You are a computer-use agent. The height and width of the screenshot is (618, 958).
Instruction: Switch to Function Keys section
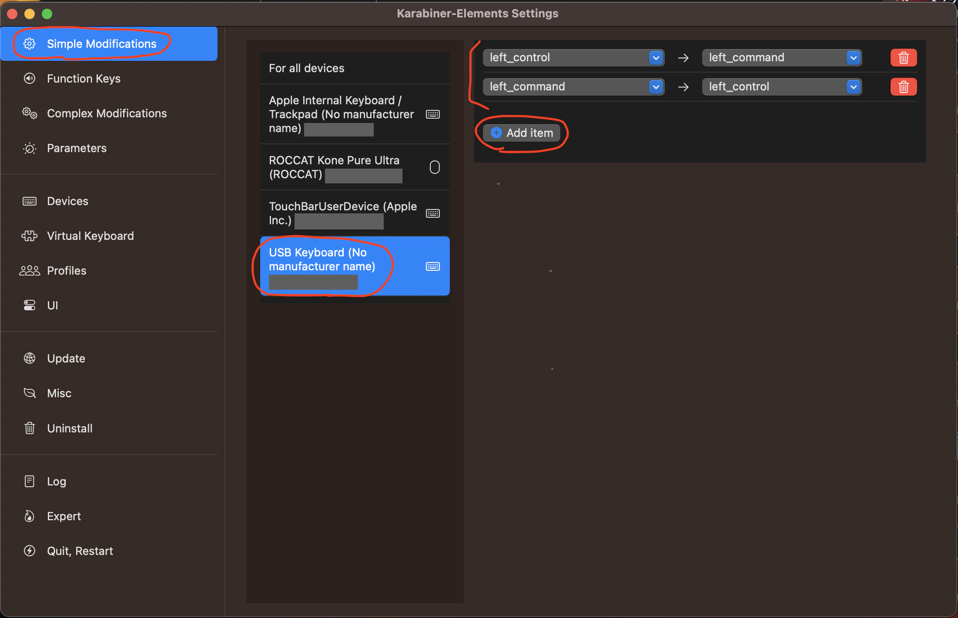point(84,79)
